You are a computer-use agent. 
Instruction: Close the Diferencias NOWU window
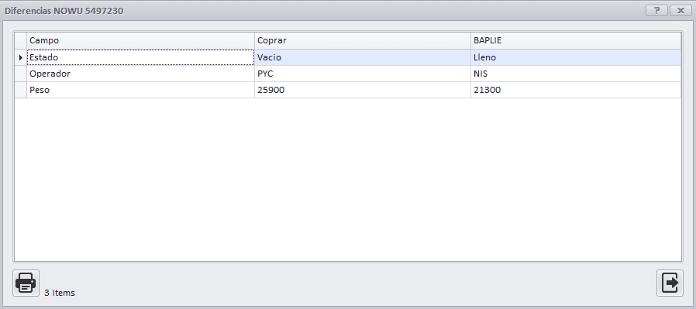pyautogui.click(x=680, y=11)
